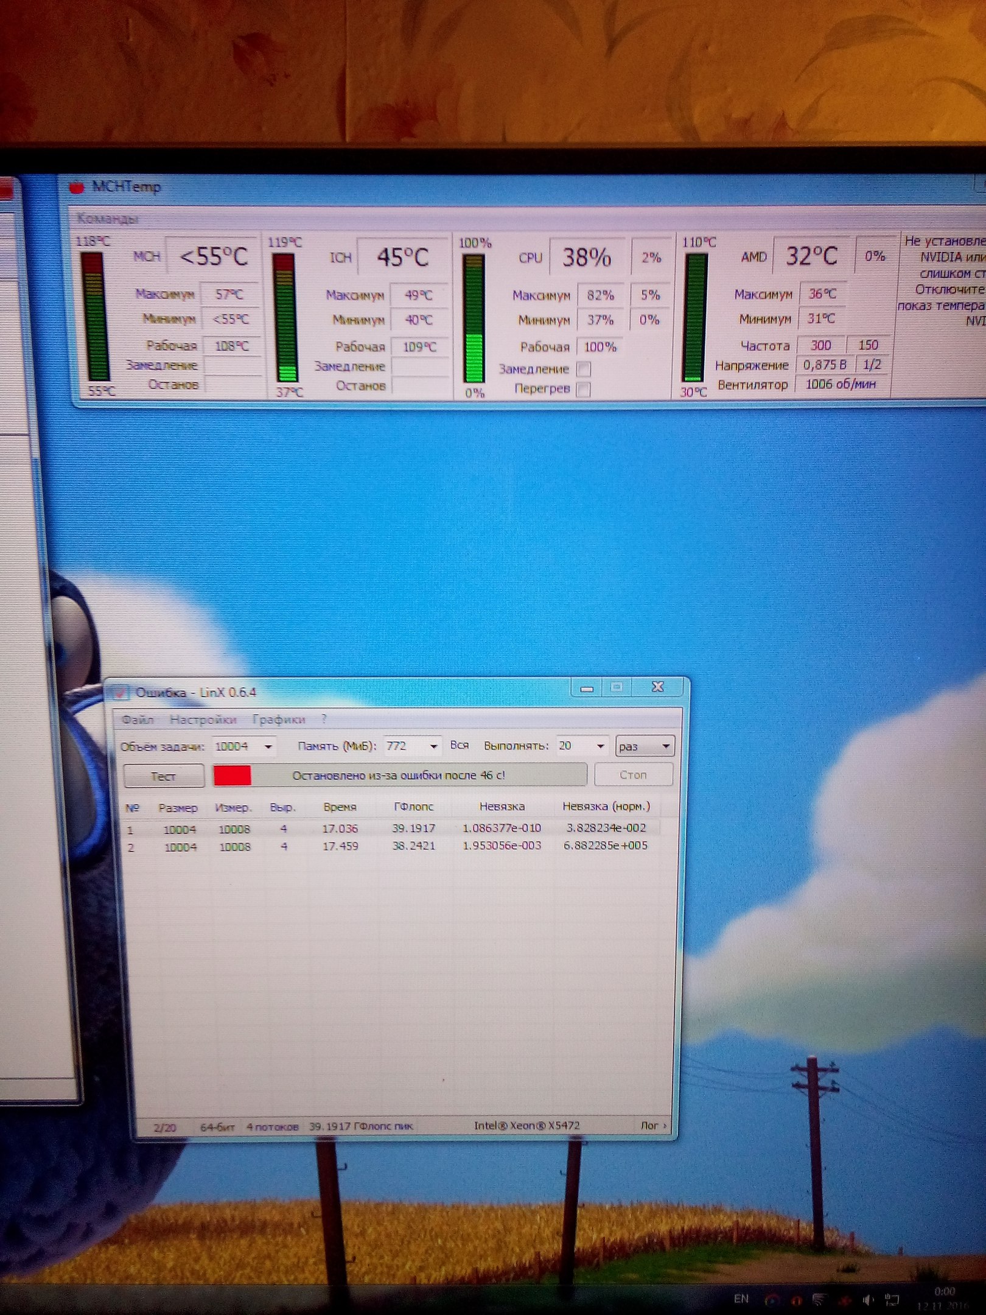Click the LinX window title icon

click(121, 693)
